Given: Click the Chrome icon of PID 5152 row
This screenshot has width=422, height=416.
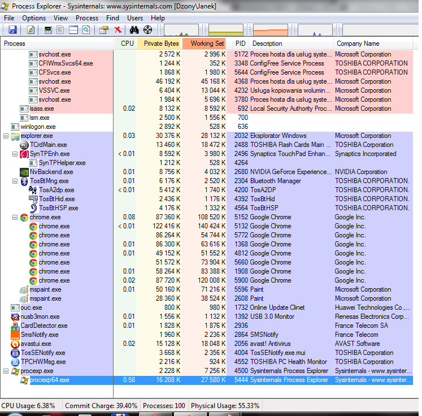Looking at the screenshot, I should (24, 217).
